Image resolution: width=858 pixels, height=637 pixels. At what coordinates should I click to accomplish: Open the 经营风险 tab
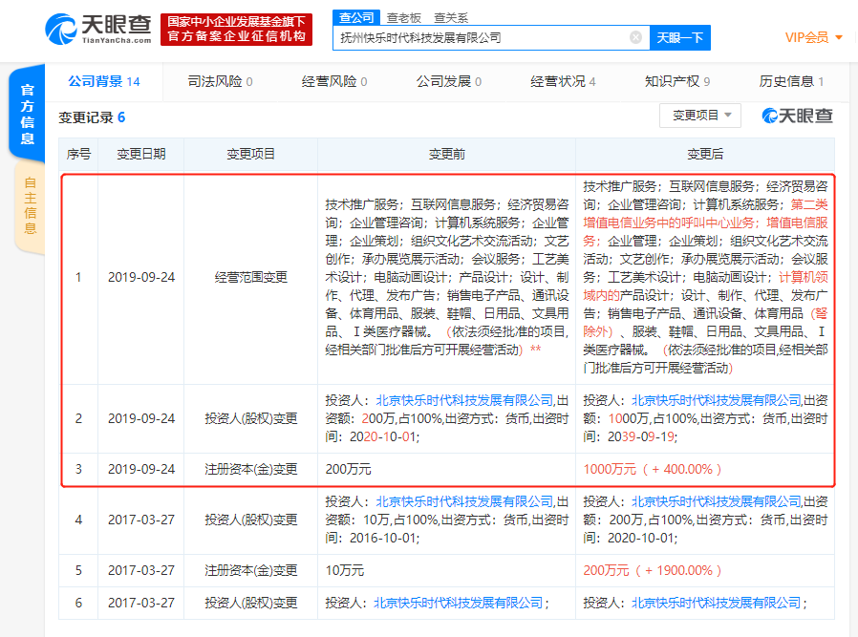point(334,82)
